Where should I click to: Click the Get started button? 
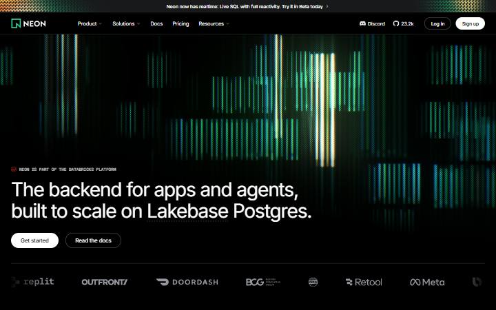[x=35, y=240]
